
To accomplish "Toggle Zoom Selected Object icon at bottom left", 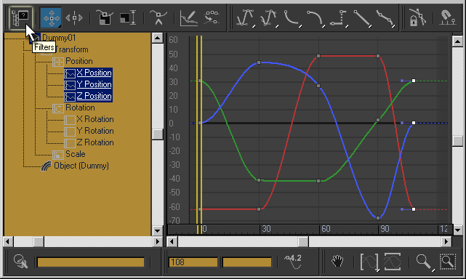I will [21, 262].
